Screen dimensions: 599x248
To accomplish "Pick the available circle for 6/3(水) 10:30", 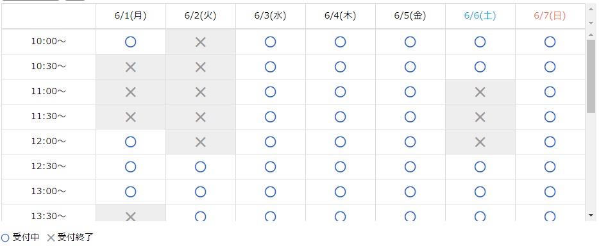I will [x=270, y=67].
